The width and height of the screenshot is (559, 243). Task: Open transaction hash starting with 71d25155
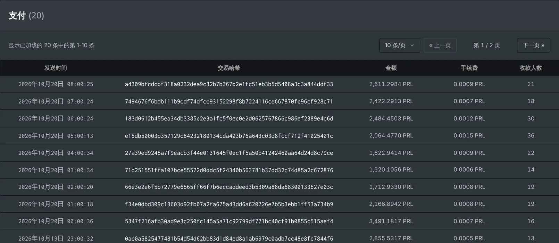229,170
